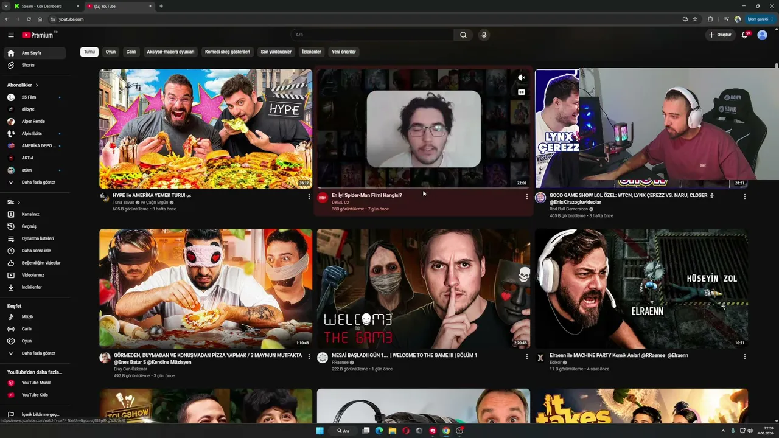This screenshot has height=438, width=779.
Task: Open more options for Spider-Man video
Action: click(x=526, y=196)
